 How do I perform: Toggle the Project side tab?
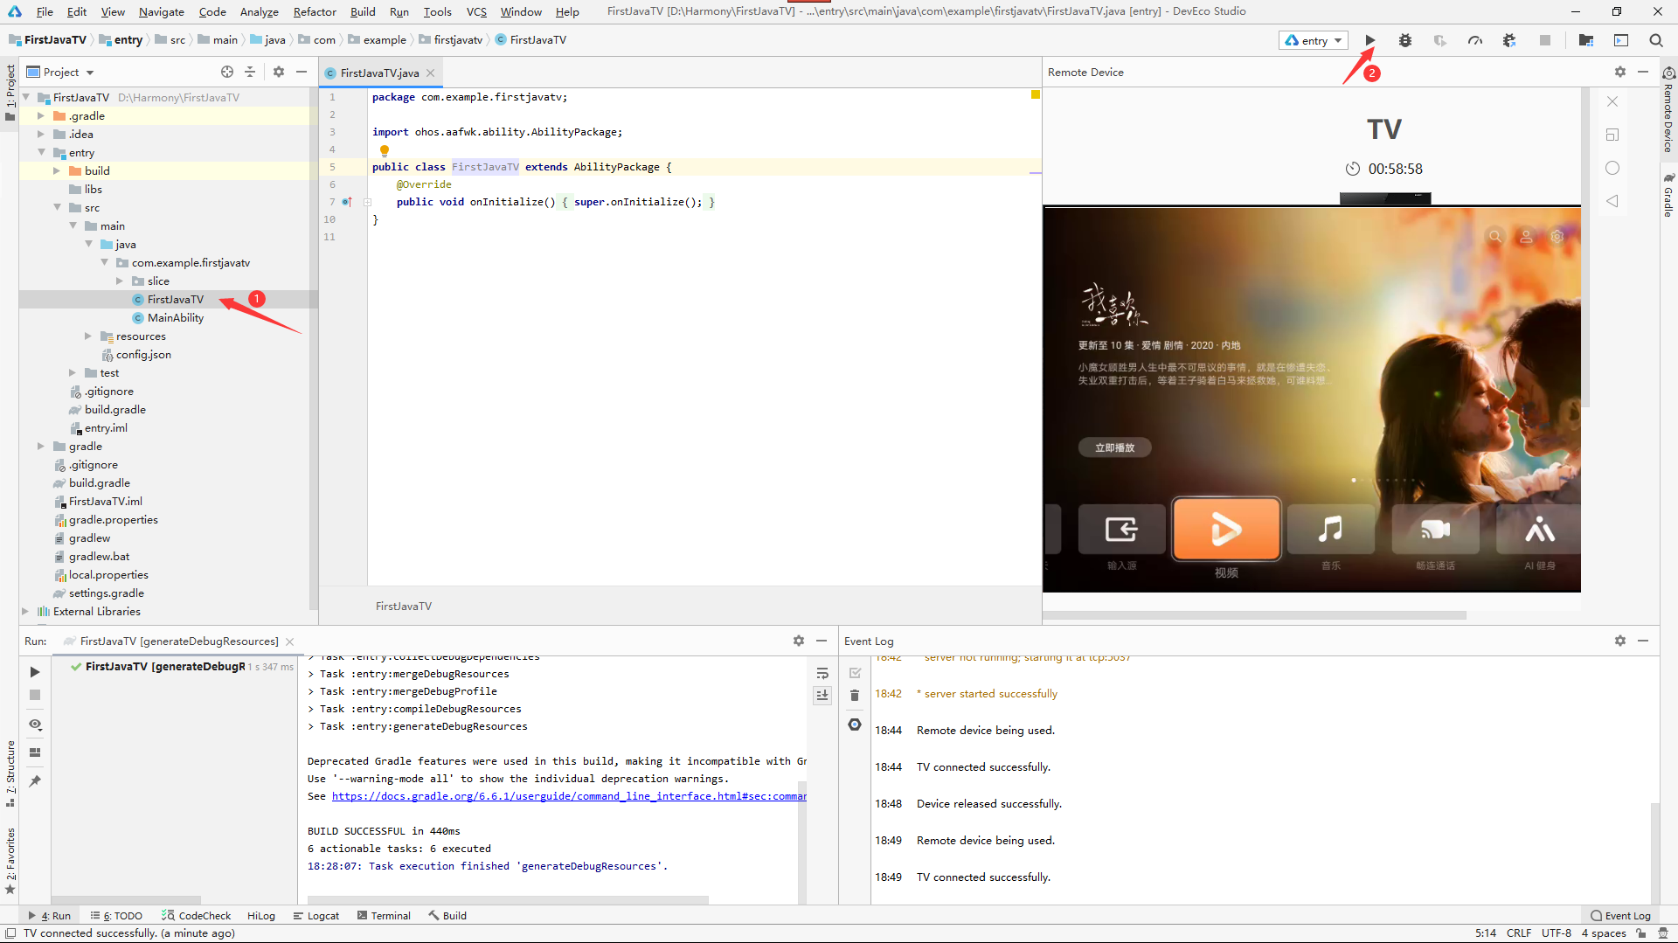coord(10,93)
